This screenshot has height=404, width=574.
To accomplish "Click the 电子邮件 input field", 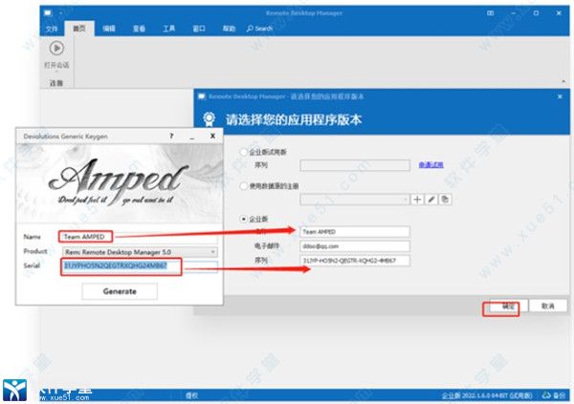I will pos(354,245).
